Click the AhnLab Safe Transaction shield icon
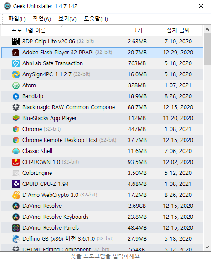Image resolution: width=211 pixels, height=259 pixels. point(16,63)
